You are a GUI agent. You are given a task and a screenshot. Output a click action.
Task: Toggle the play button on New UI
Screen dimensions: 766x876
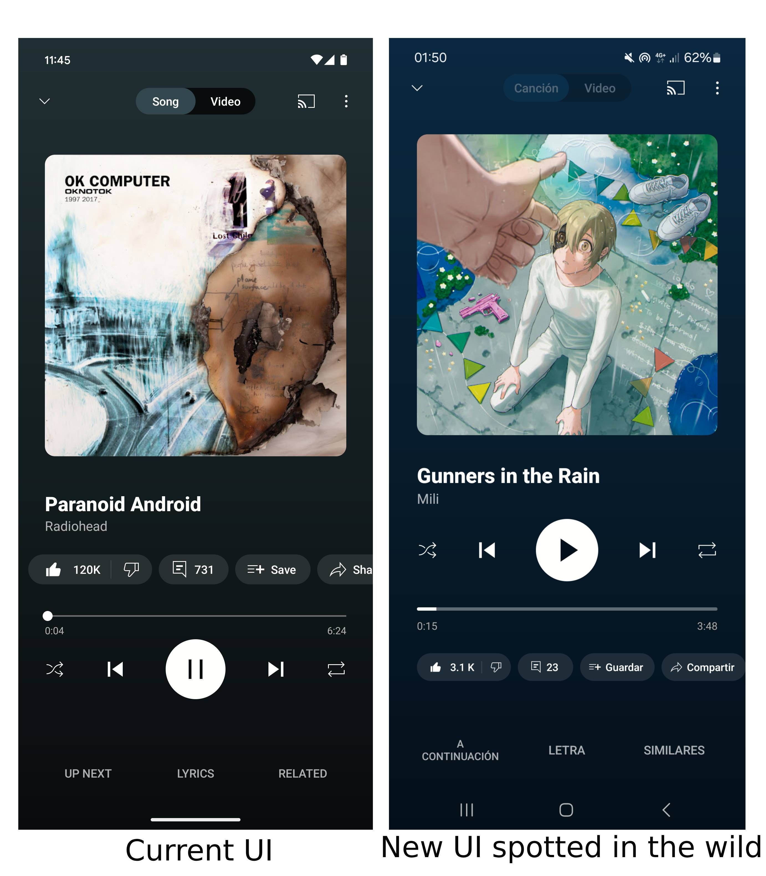[567, 550]
